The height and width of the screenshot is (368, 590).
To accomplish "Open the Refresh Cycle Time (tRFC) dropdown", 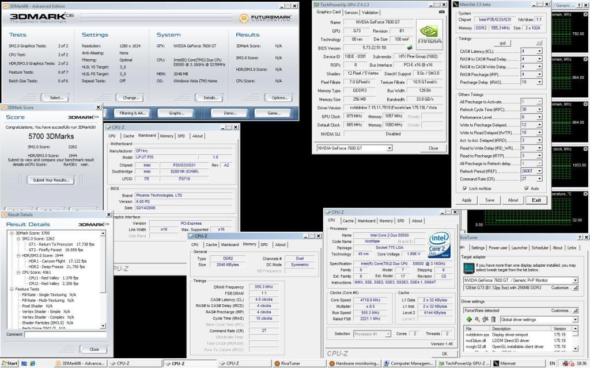I will 539,109.
